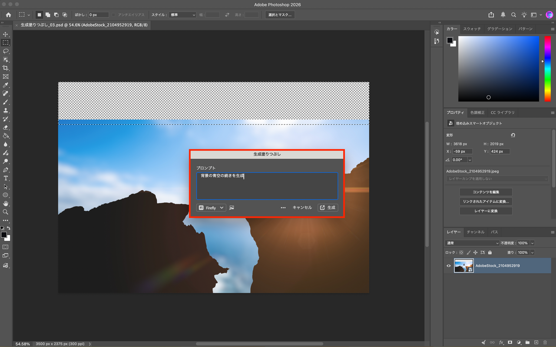Open the layer effects fx menu
The width and height of the screenshot is (556, 347).
pos(501,342)
